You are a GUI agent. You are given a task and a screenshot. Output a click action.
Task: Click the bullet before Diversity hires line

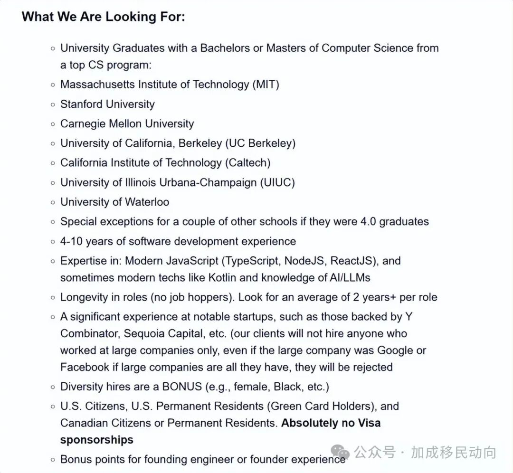53,388
